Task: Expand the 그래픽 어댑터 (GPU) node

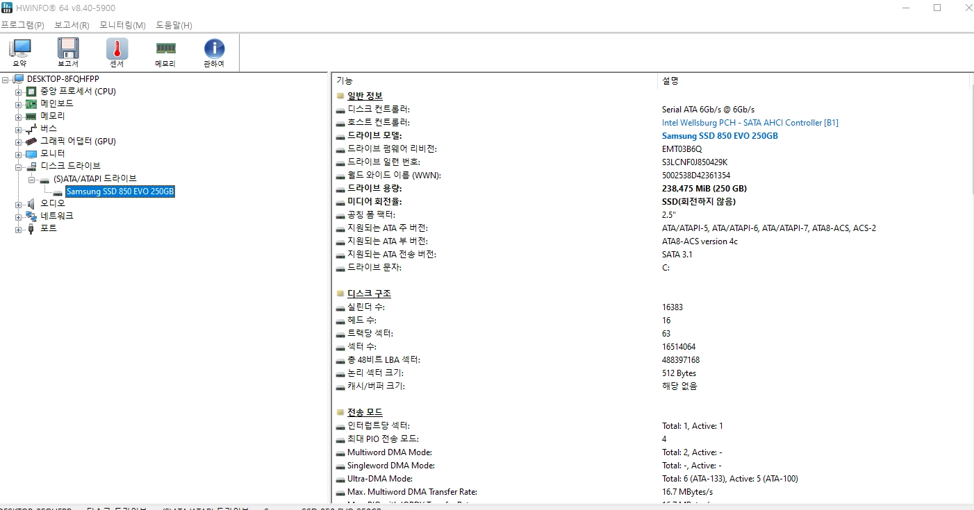Action: (x=19, y=142)
